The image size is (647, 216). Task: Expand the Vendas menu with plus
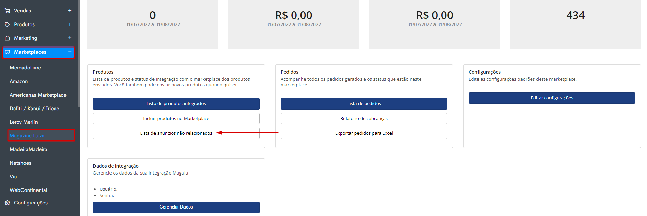(x=70, y=11)
